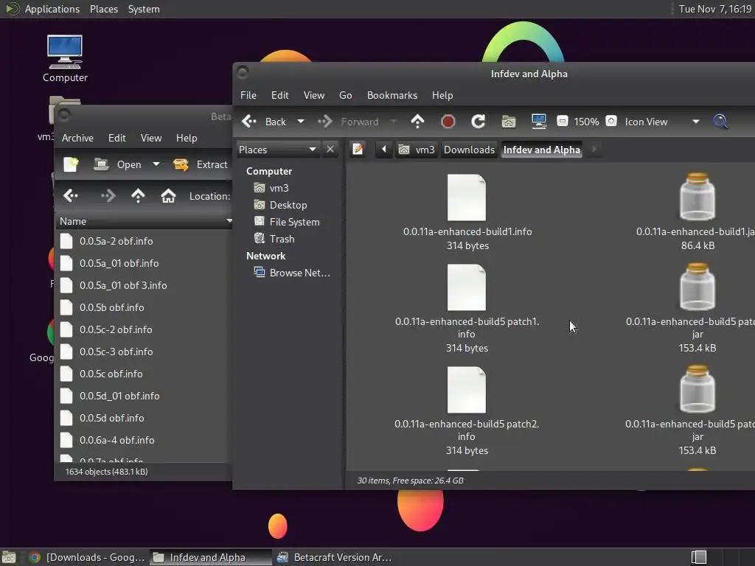The width and height of the screenshot is (755, 566).
Task: Click the red Stop loading button
Action: pyautogui.click(x=448, y=122)
